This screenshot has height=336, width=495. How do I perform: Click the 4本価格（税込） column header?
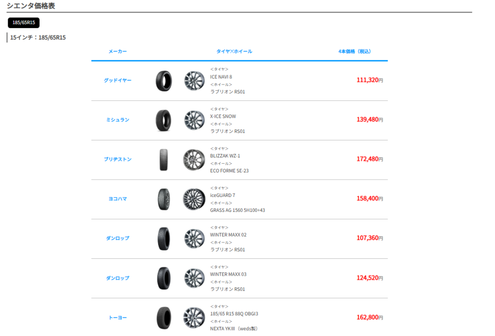coord(355,51)
